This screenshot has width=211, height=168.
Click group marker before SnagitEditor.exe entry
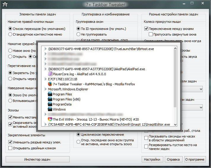tap(46, 124)
